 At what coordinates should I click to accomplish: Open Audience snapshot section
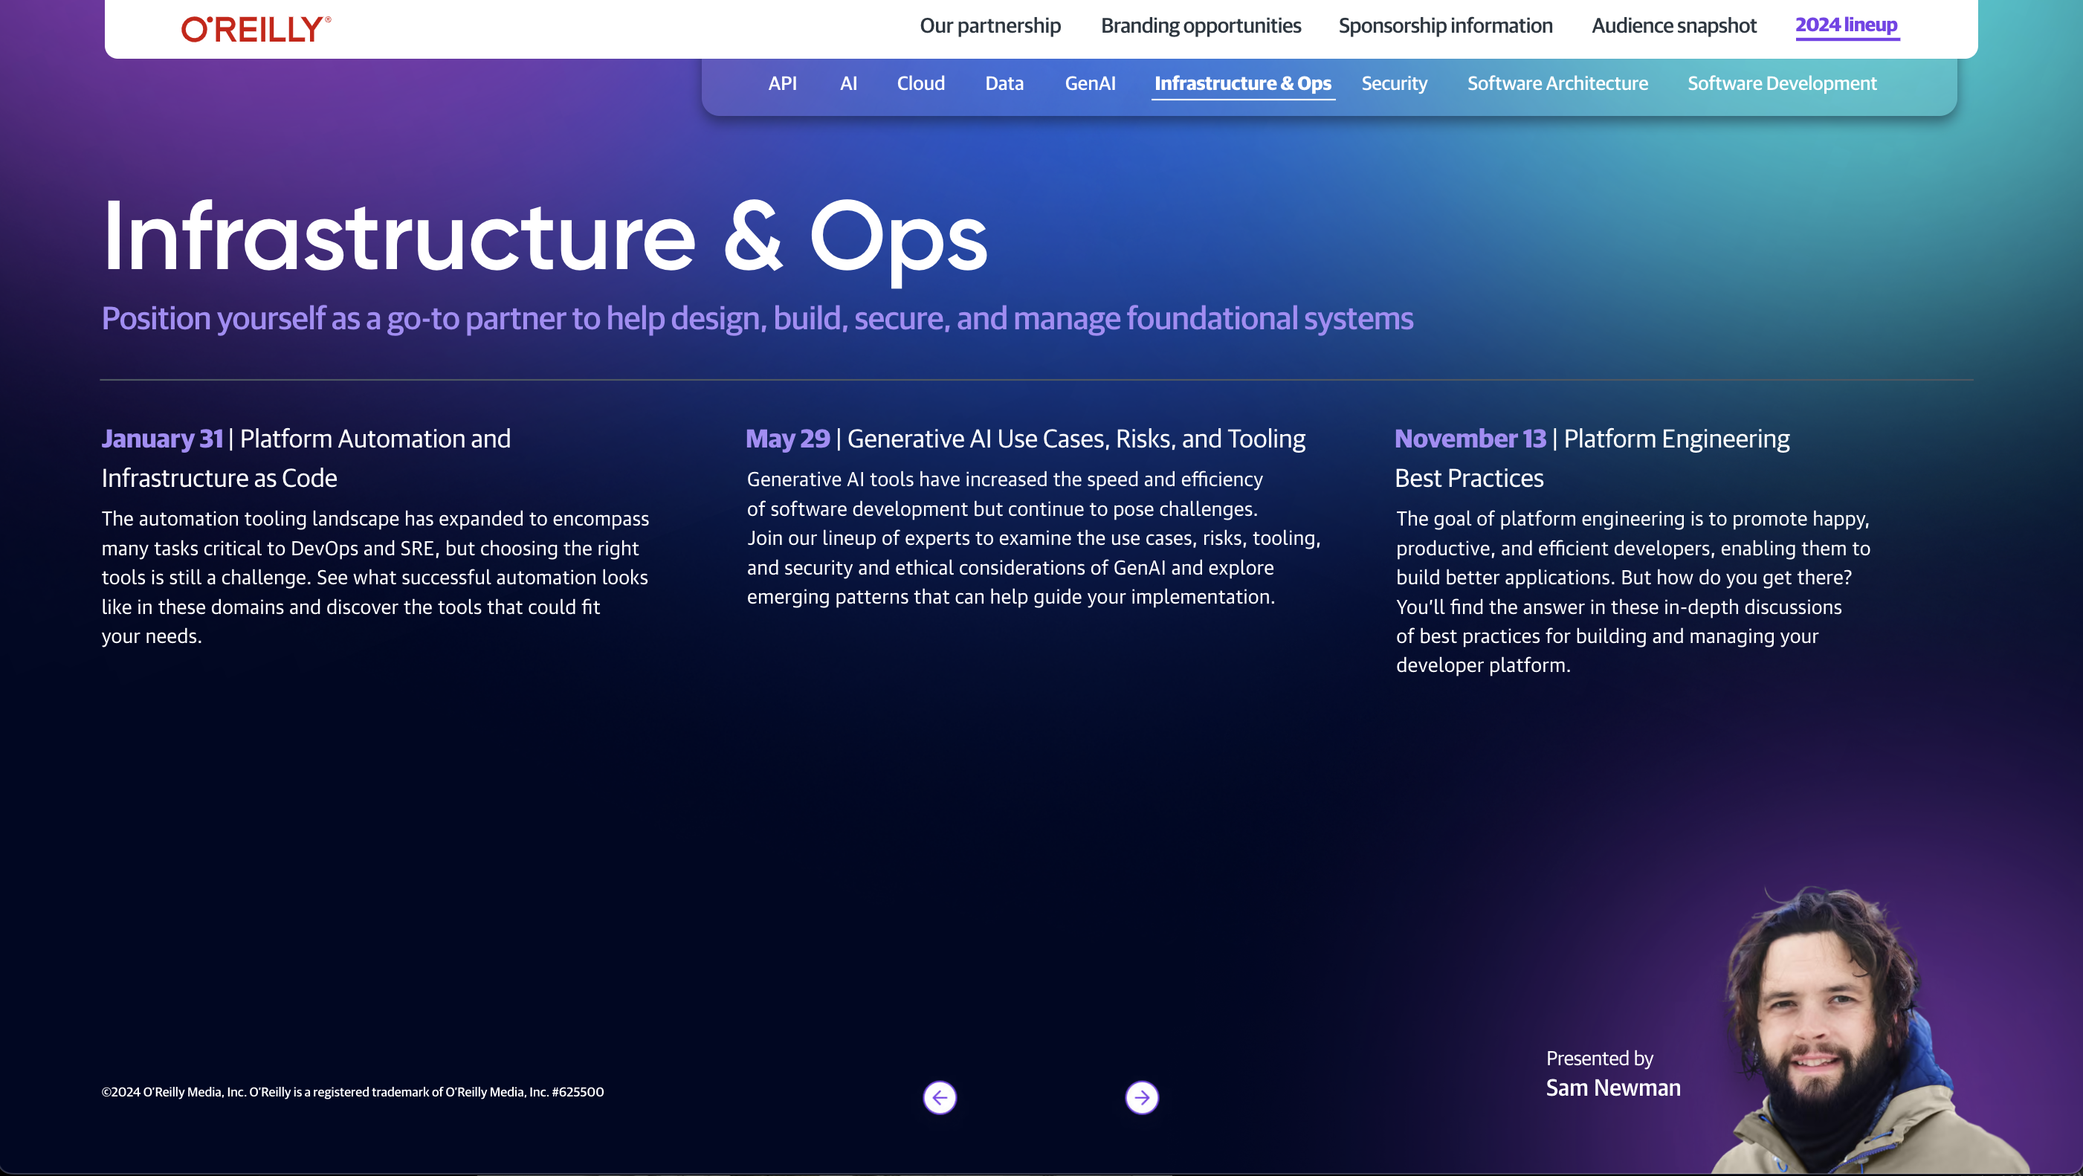coord(1674,26)
